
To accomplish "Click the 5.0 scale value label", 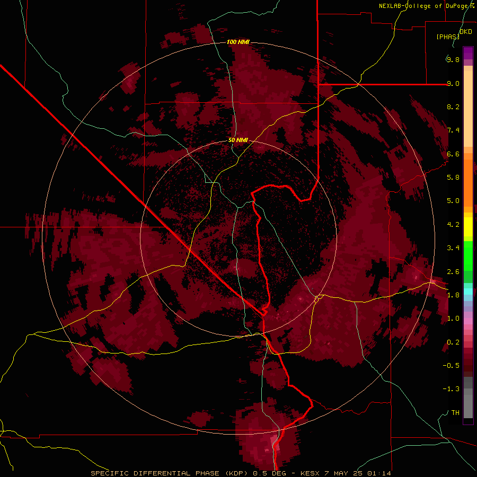I will (453, 201).
